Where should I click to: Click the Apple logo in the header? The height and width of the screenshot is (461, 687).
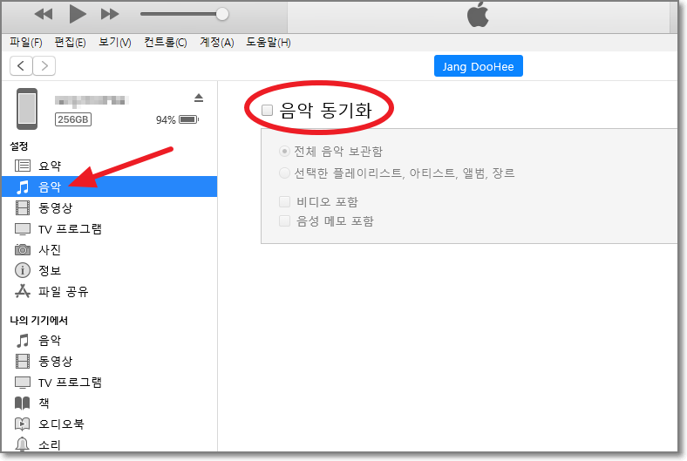tap(478, 15)
